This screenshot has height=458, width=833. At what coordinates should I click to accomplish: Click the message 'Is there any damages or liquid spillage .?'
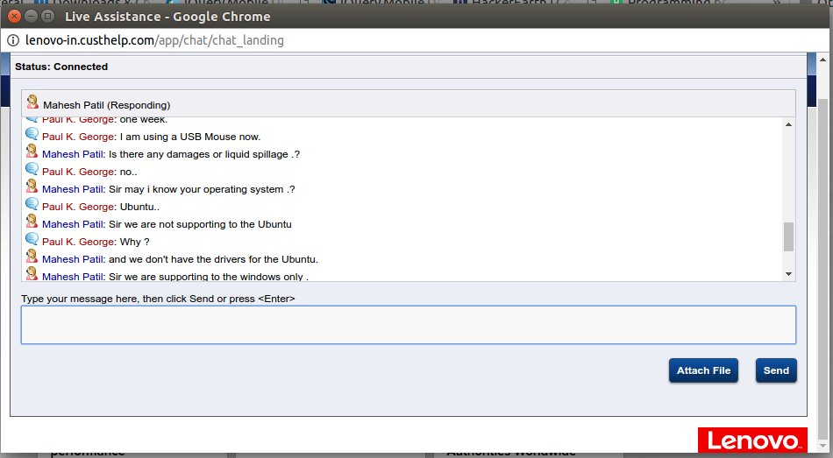coord(204,154)
